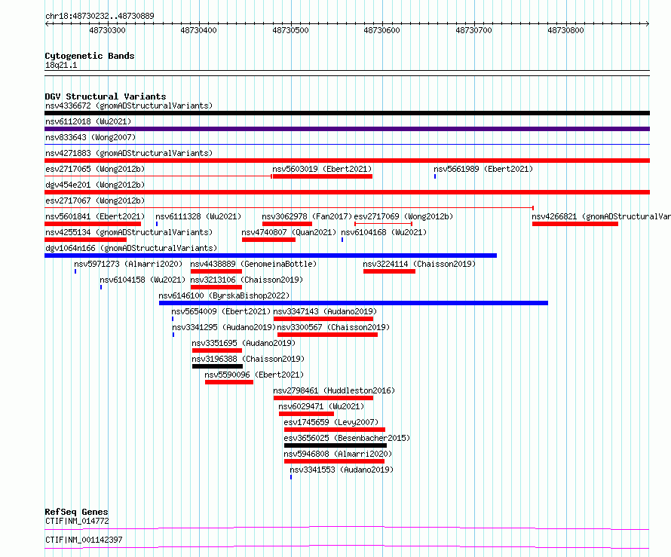Click nsv6104168 (Wu2021) label
The image size is (671, 557).
[384, 232]
